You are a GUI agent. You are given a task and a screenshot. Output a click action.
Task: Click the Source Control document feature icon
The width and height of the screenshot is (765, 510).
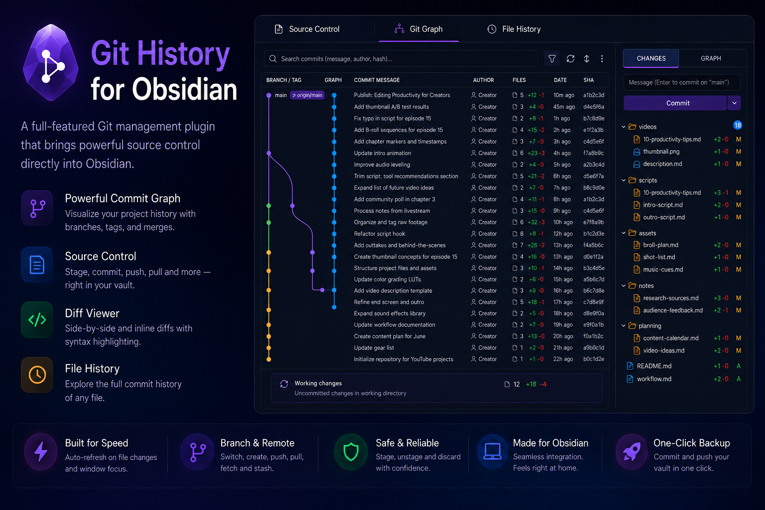[37, 264]
